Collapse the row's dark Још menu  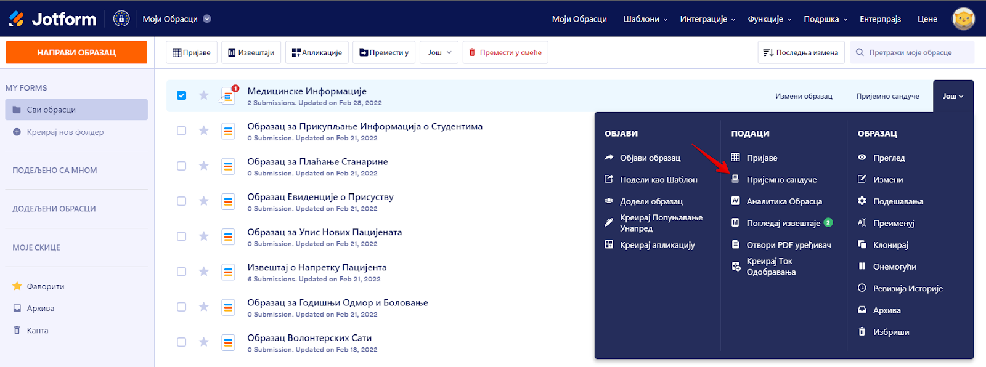point(953,96)
